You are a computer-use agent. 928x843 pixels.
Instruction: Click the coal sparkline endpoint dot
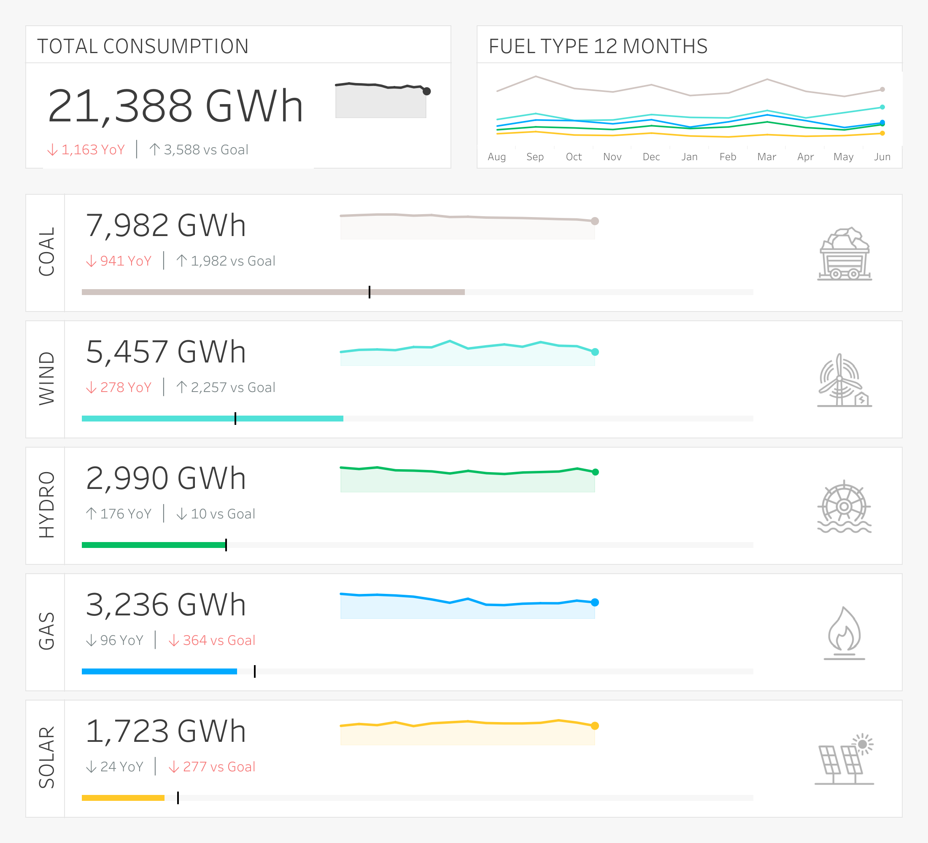[595, 221]
